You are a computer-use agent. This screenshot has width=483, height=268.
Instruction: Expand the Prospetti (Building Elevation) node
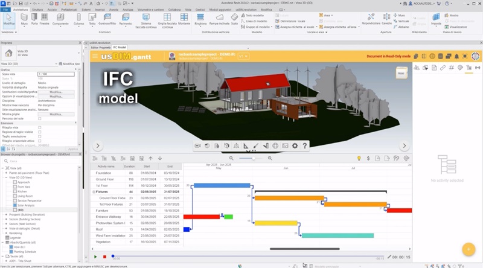click(6, 215)
